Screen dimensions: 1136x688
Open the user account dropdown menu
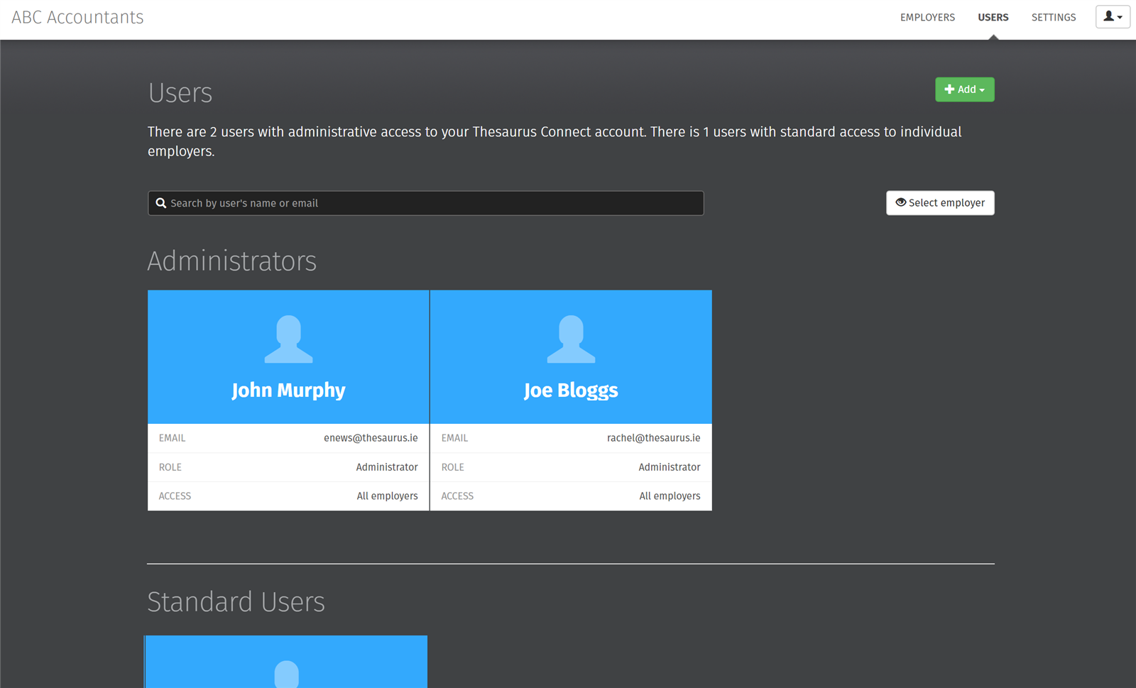(1112, 17)
